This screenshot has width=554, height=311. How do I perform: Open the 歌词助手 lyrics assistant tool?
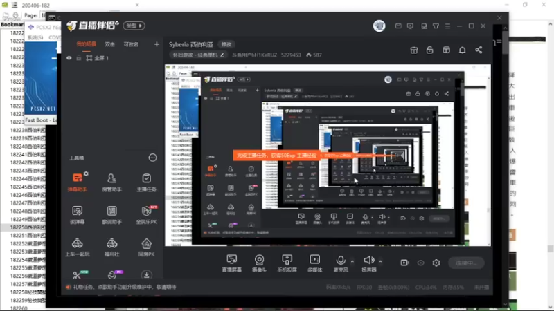tap(111, 215)
